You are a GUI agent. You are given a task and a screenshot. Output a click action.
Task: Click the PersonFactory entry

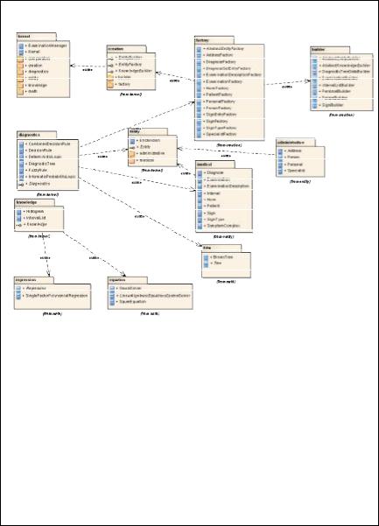click(219, 108)
